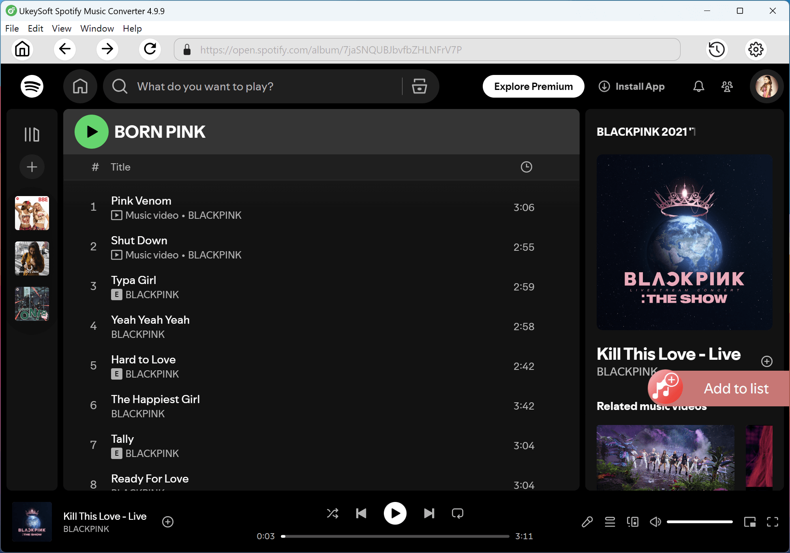
Task: Toggle shuffle playback
Action: pyautogui.click(x=332, y=513)
